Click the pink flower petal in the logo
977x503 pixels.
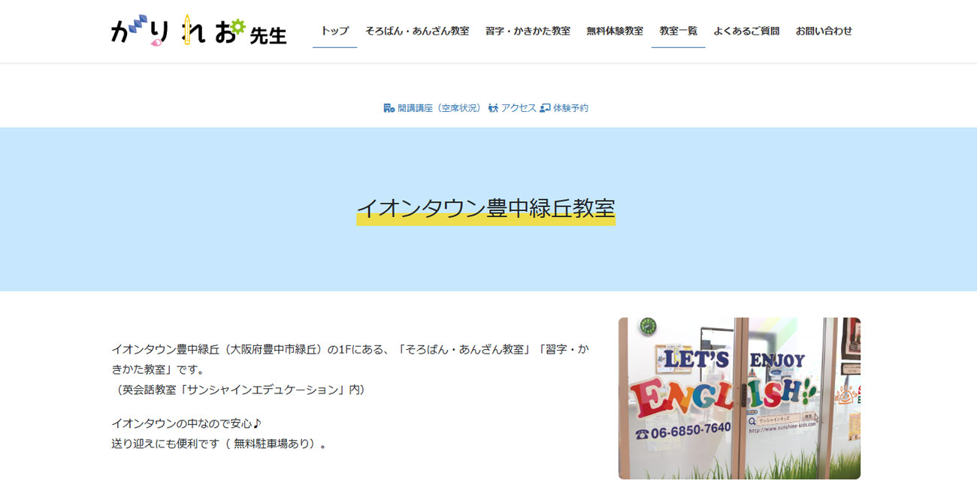click(156, 43)
